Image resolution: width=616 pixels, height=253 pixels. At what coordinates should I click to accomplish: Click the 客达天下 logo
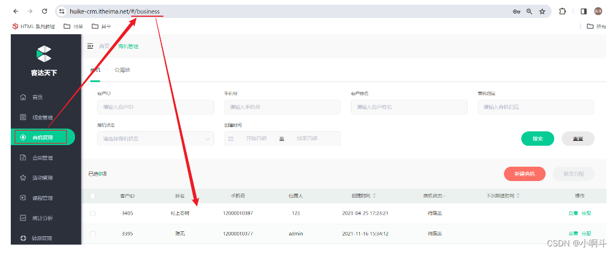pos(44,61)
